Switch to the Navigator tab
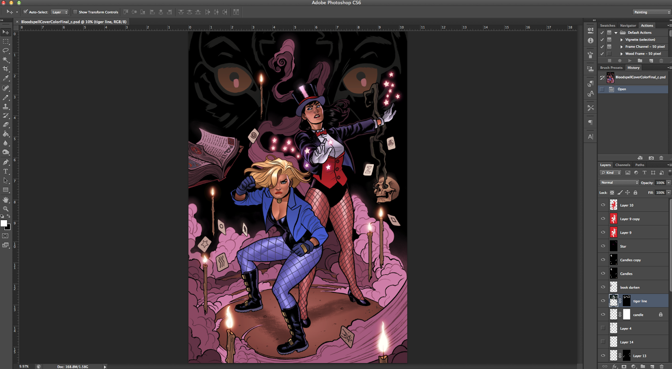Image resolution: width=672 pixels, height=369 pixels. tap(628, 26)
